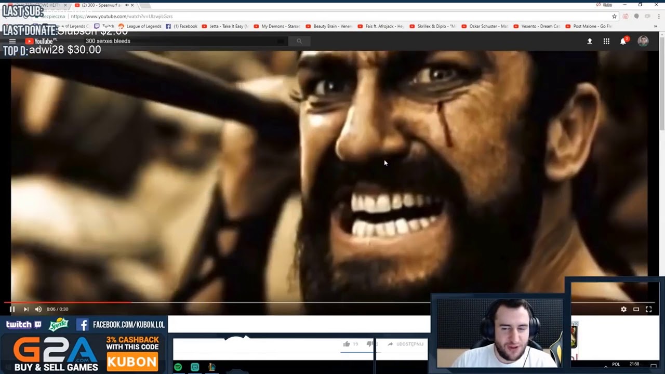Mute the video with the speaker icon
The image size is (665, 374).
(38, 309)
